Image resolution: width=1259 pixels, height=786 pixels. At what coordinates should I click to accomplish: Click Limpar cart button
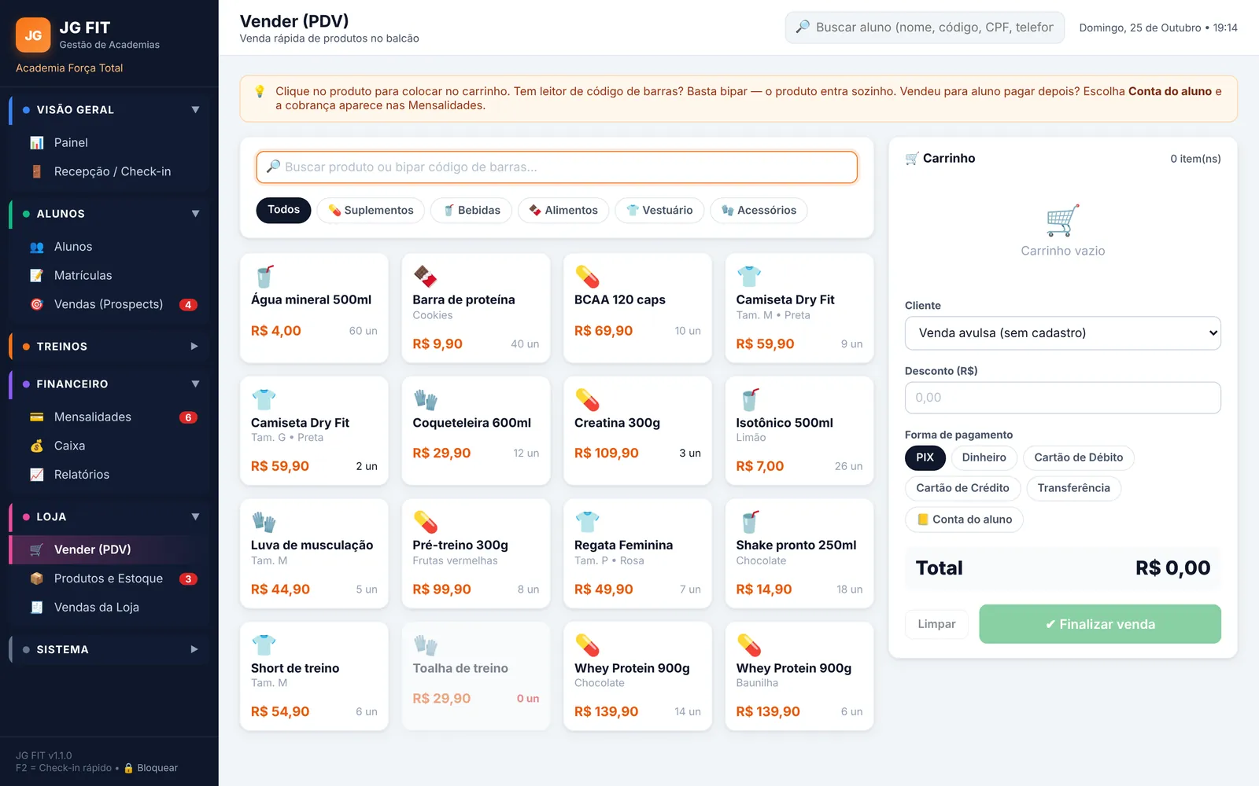point(936,624)
